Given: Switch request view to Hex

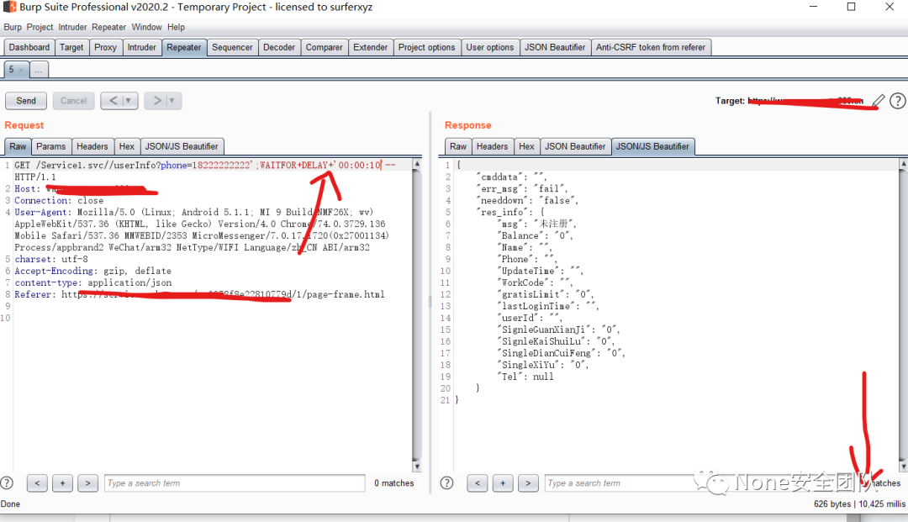Looking at the screenshot, I should (x=126, y=146).
